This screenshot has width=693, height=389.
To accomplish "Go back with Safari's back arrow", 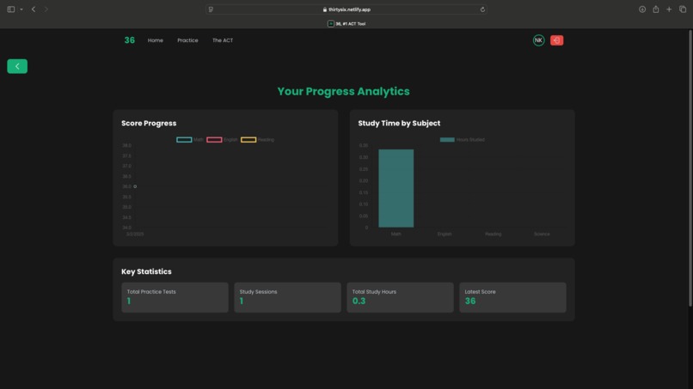I will click(34, 9).
